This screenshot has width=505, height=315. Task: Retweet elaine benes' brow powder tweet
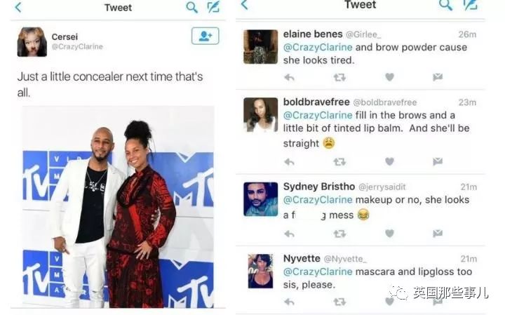click(339, 77)
